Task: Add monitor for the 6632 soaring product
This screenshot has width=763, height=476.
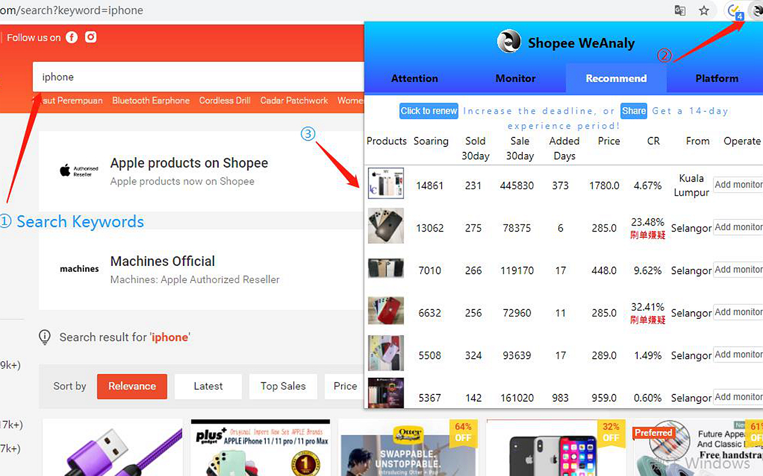Action: coord(738,312)
